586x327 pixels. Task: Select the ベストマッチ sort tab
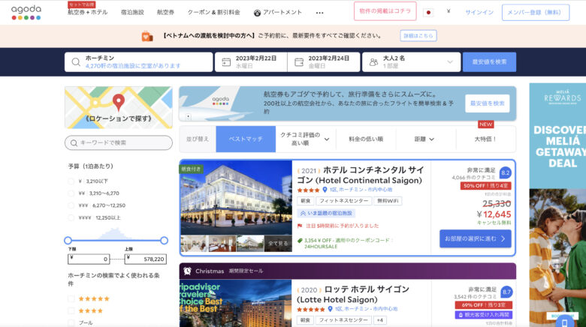tap(246, 139)
